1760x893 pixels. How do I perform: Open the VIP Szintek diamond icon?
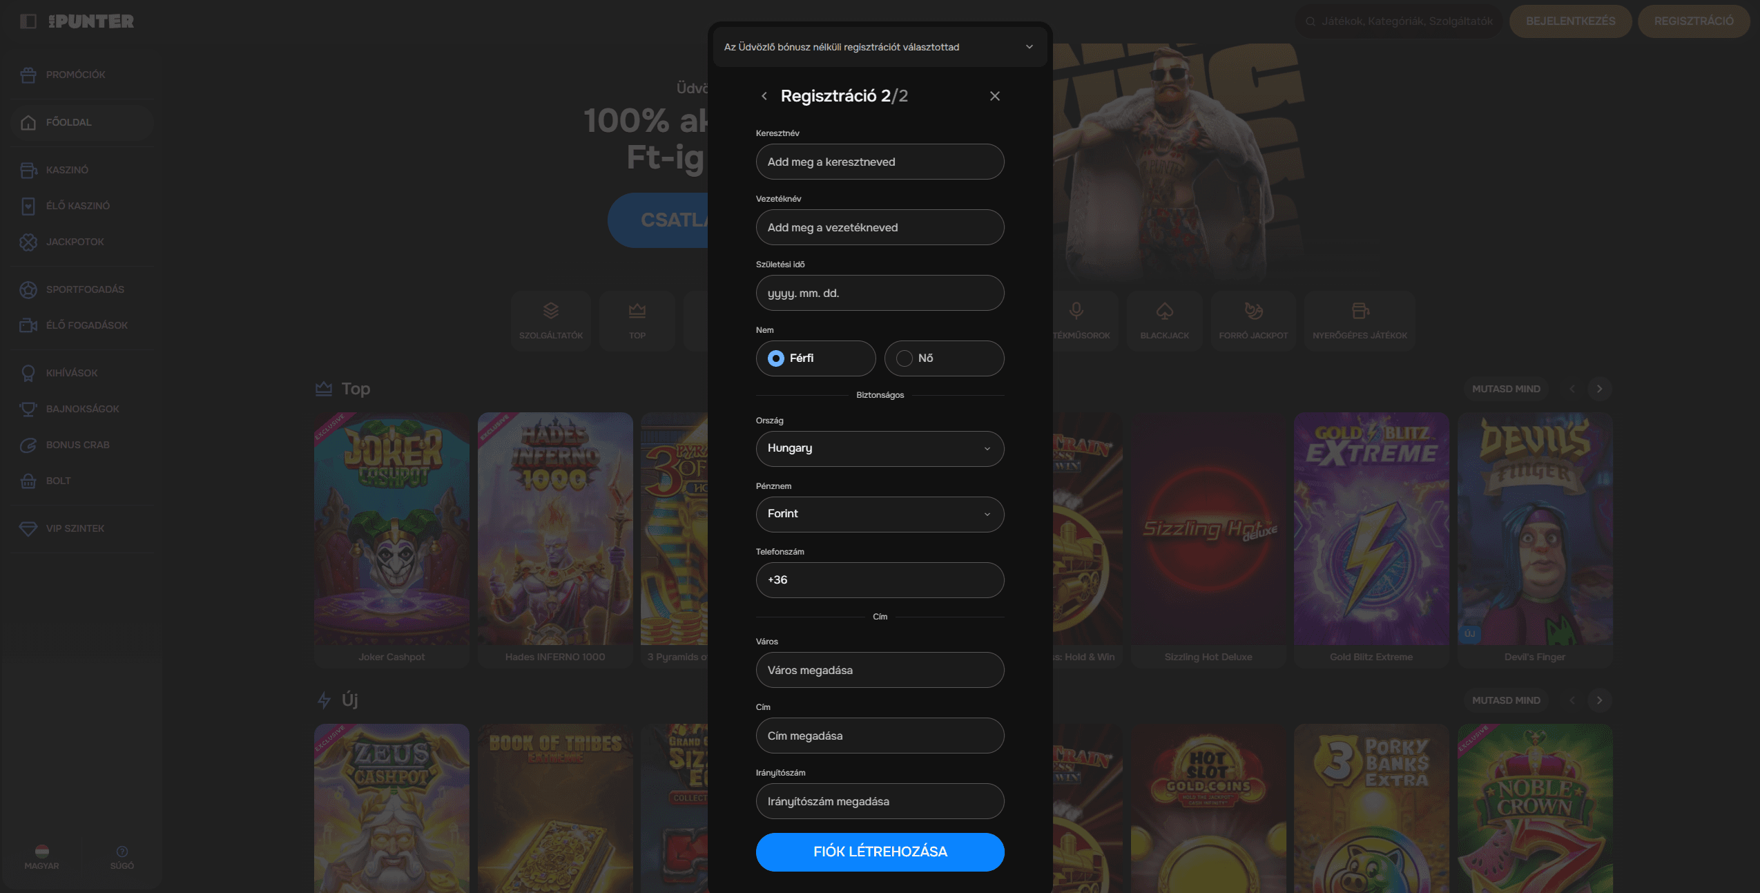click(28, 528)
